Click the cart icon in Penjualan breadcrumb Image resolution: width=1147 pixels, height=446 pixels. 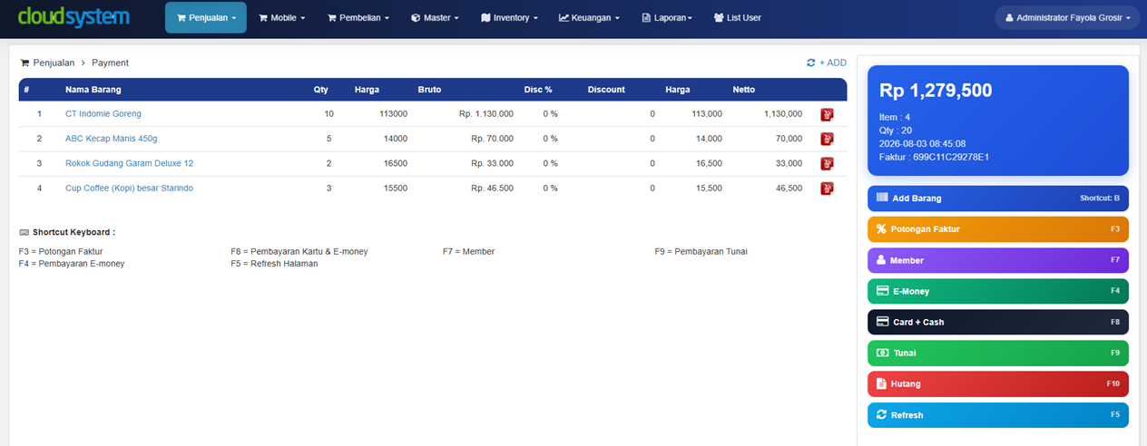(x=25, y=63)
